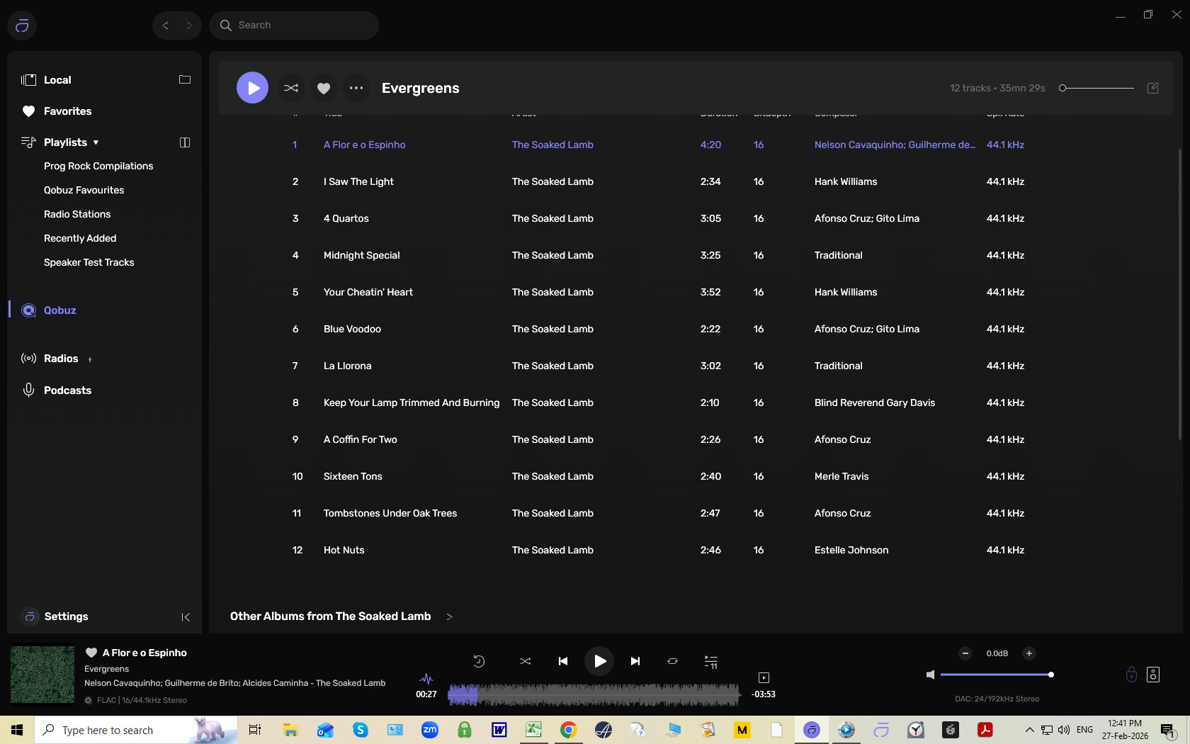The width and height of the screenshot is (1190, 744).
Task: Open the Speaker Test Tracks playlist
Action: coord(89,262)
